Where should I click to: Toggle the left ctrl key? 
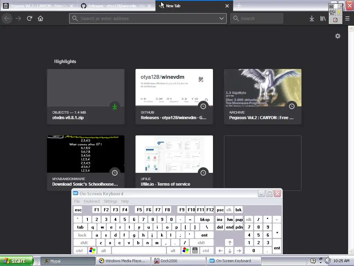pos(79,250)
